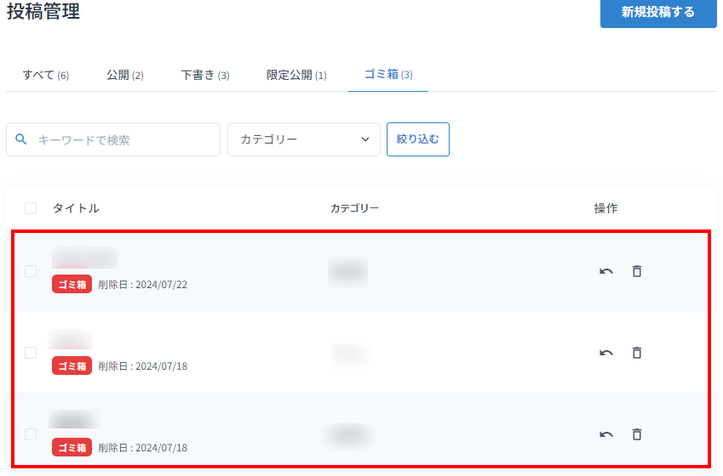Restore the post deleted on 2024/07/22

click(x=605, y=272)
